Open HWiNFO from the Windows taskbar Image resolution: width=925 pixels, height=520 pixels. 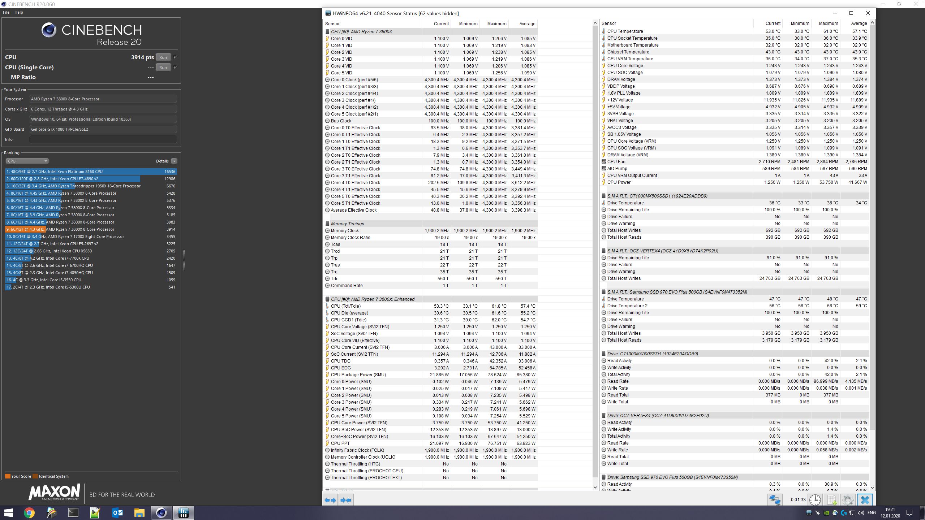coord(184,512)
